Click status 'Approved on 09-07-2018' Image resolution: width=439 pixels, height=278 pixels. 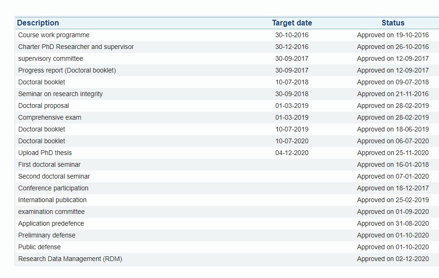click(393, 82)
